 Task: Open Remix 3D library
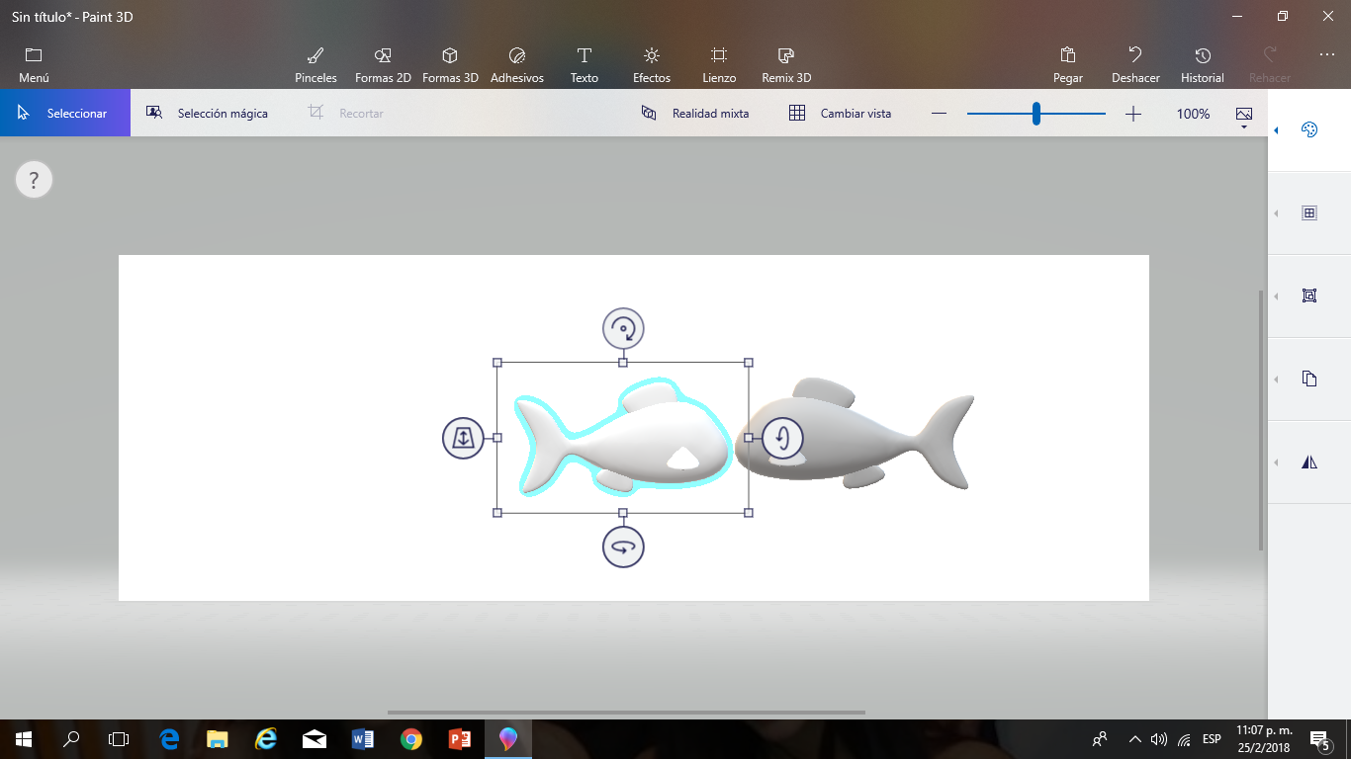point(786,65)
